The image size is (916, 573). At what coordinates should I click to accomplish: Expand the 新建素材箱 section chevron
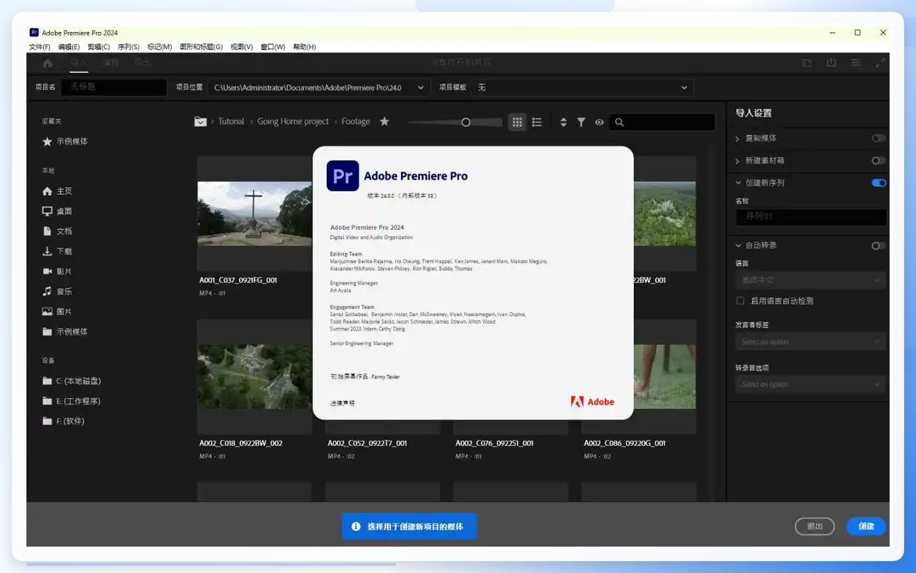[x=737, y=161]
